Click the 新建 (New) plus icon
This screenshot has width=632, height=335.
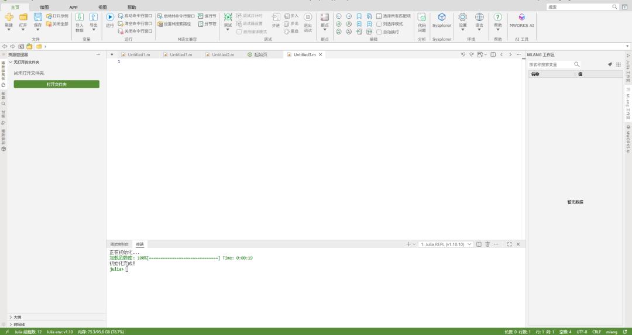[9, 17]
